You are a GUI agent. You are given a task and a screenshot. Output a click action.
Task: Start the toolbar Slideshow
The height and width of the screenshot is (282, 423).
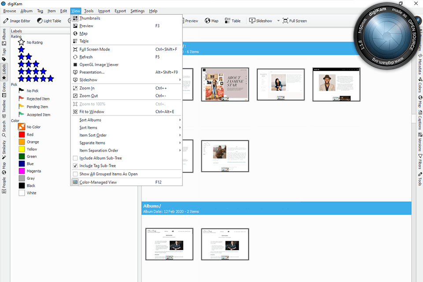[x=261, y=21]
